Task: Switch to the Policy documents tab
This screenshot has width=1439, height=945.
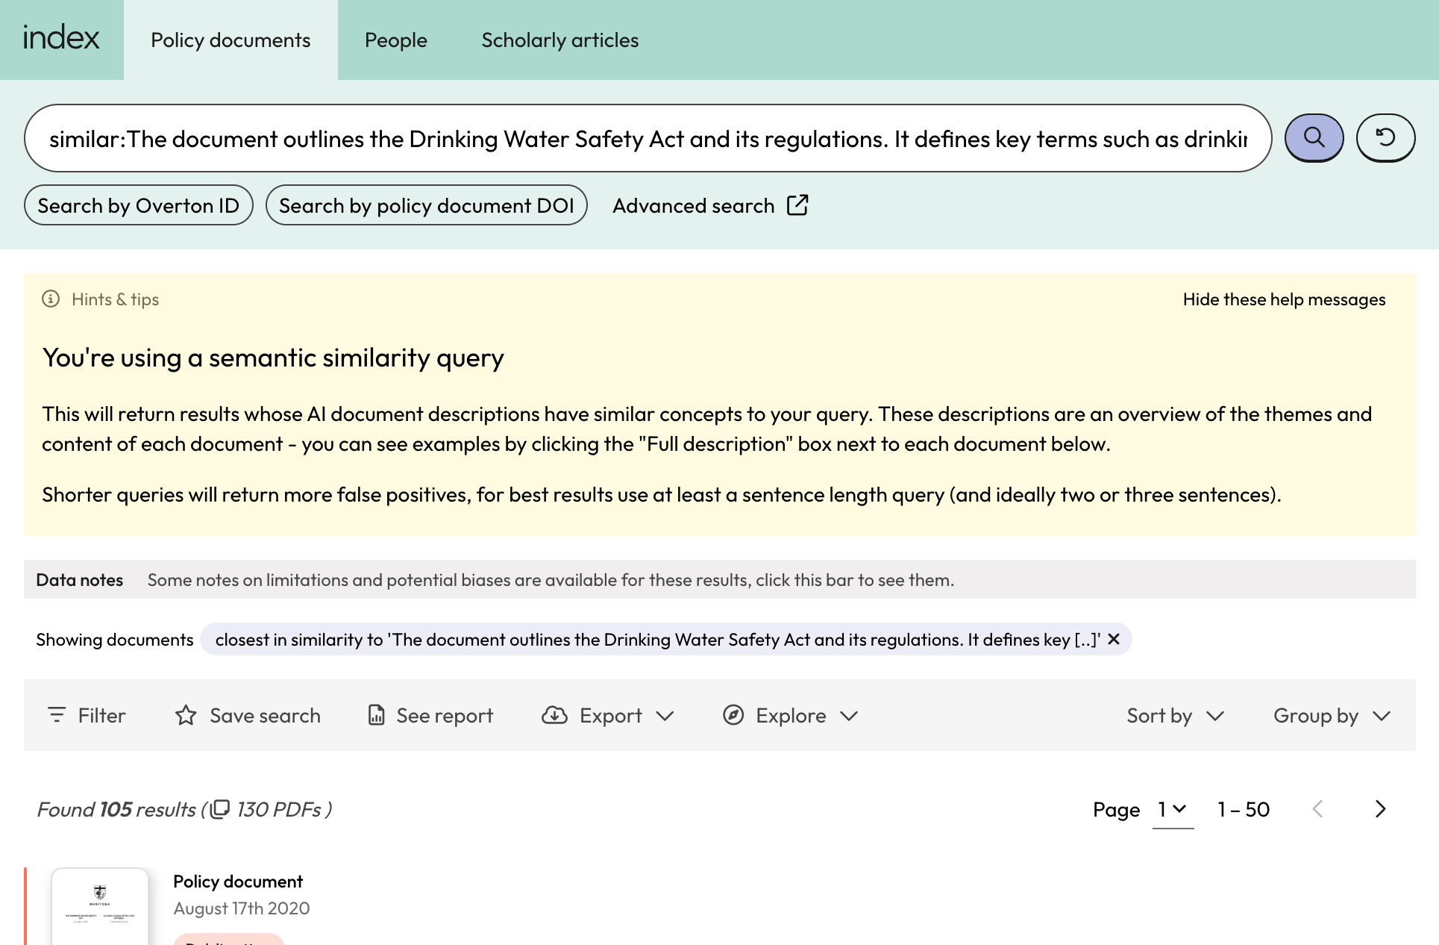Action: 231,40
